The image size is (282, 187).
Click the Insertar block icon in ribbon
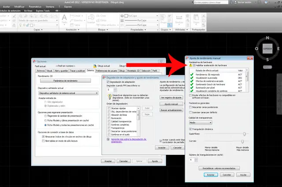click(x=91, y=18)
